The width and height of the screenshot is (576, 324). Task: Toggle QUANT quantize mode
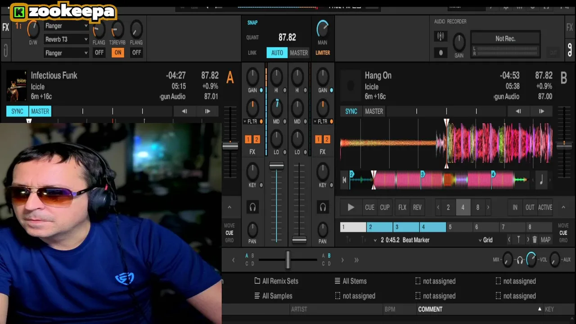(x=252, y=37)
